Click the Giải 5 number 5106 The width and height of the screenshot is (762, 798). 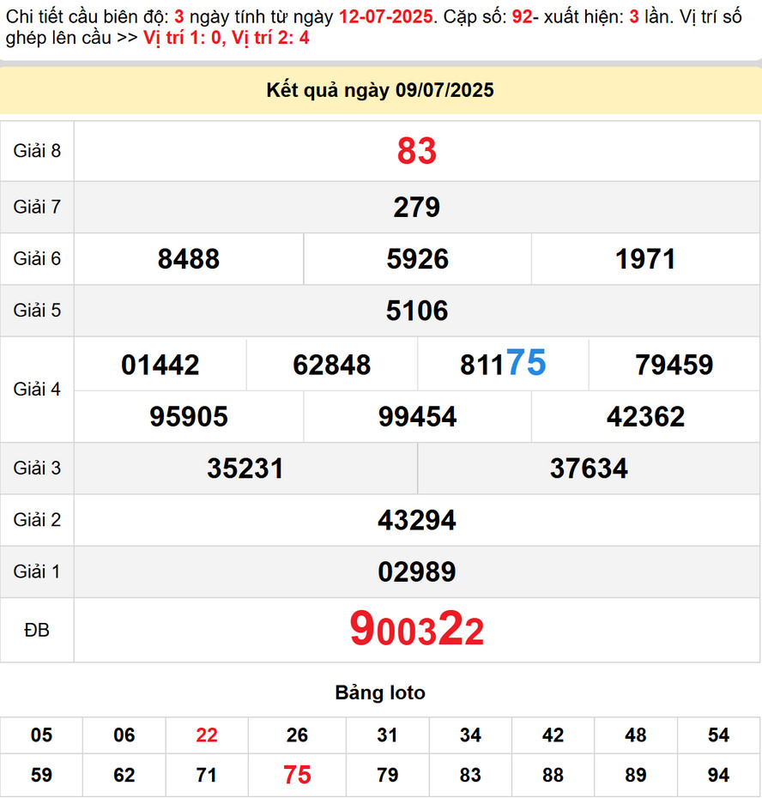coord(417,311)
